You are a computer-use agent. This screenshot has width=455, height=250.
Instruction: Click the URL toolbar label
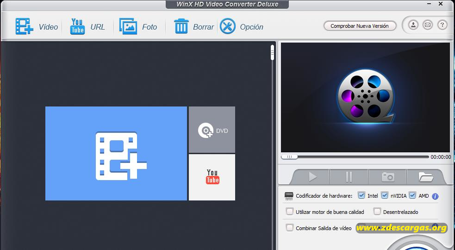click(98, 27)
